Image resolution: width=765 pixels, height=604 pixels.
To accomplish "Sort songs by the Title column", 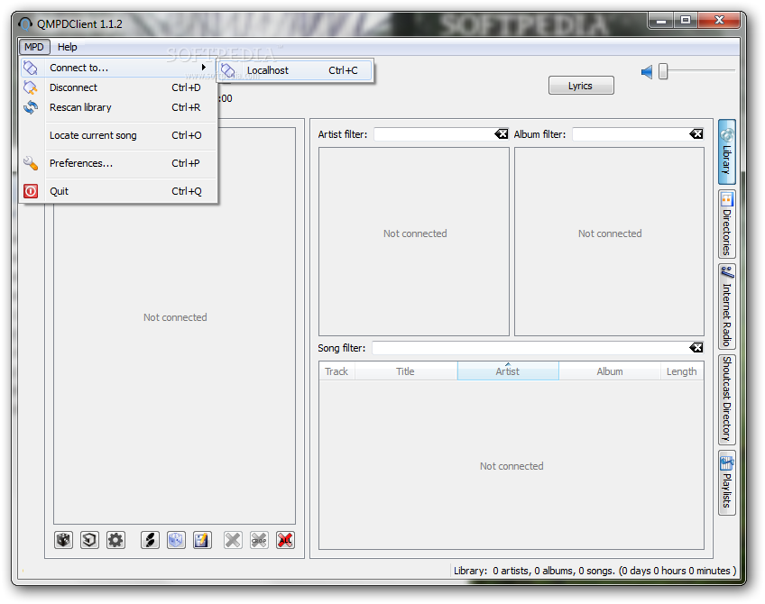I will (405, 371).
